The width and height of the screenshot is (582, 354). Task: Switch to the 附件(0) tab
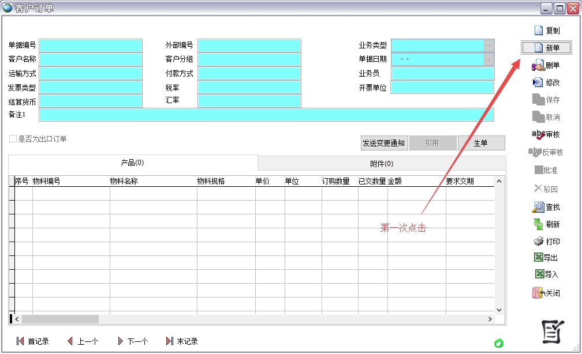point(382,164)
